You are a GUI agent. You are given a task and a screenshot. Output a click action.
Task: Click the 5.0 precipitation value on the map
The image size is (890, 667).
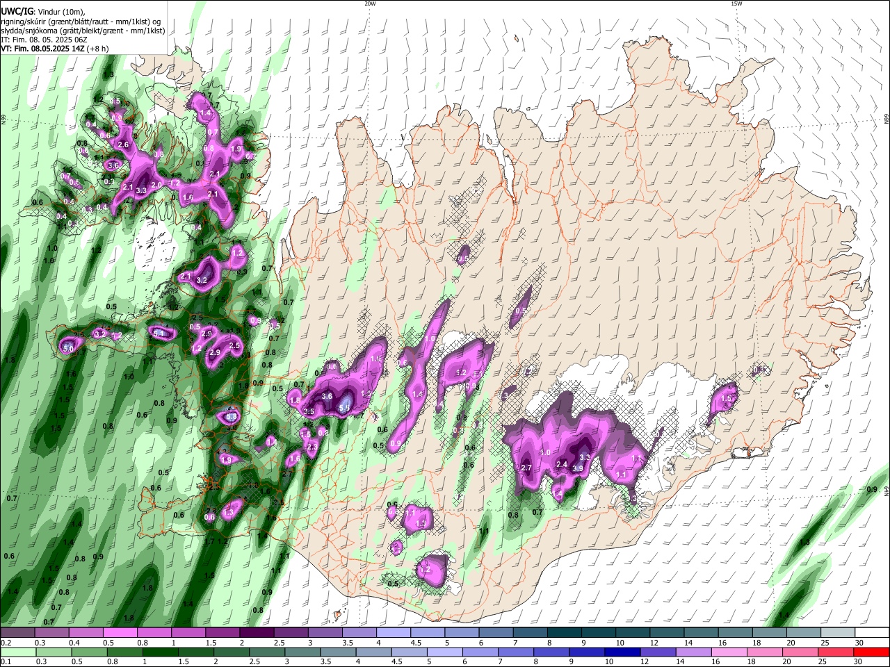click(68, 348)
